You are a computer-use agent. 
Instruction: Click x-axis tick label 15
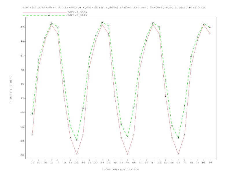tap(64, 163)
